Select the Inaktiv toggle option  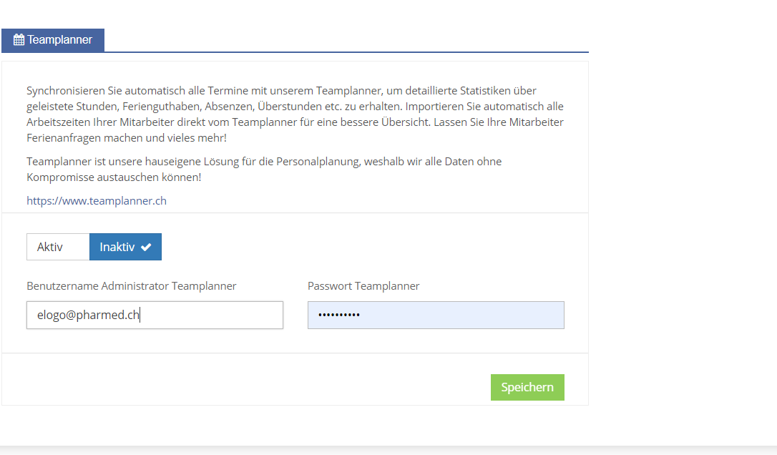click(125, 247)
